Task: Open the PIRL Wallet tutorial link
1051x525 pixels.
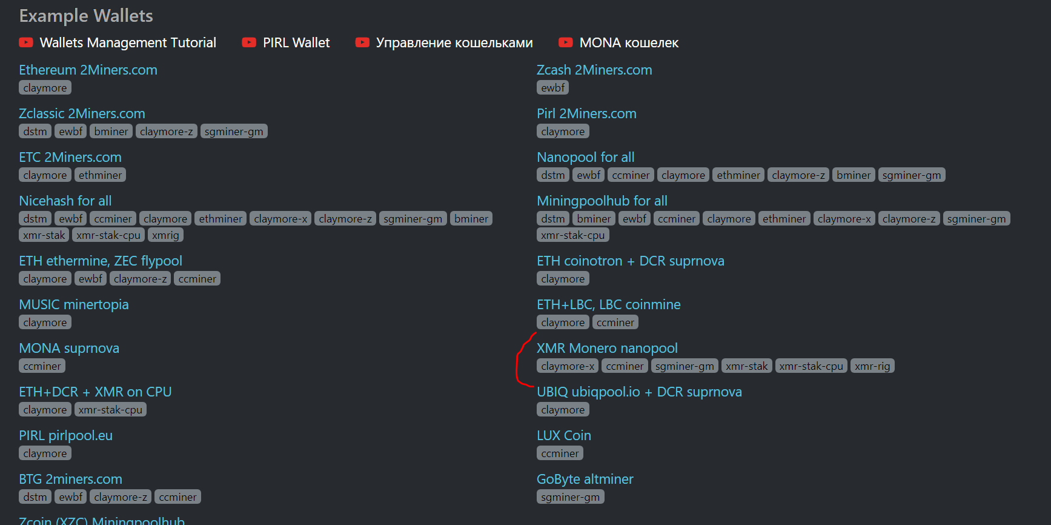Action: pyautogui.click(x=296, y=42)
